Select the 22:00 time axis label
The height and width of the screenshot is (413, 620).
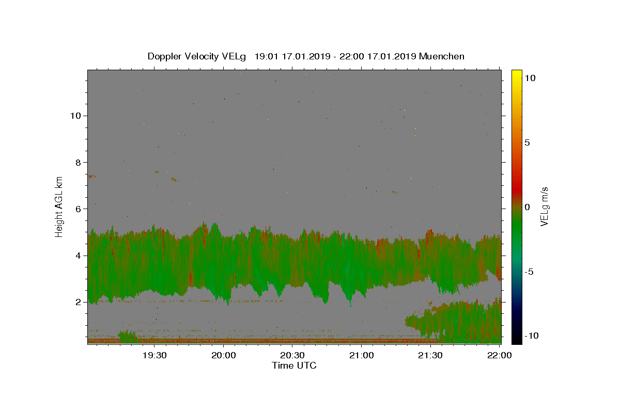(x=500, y=355)
